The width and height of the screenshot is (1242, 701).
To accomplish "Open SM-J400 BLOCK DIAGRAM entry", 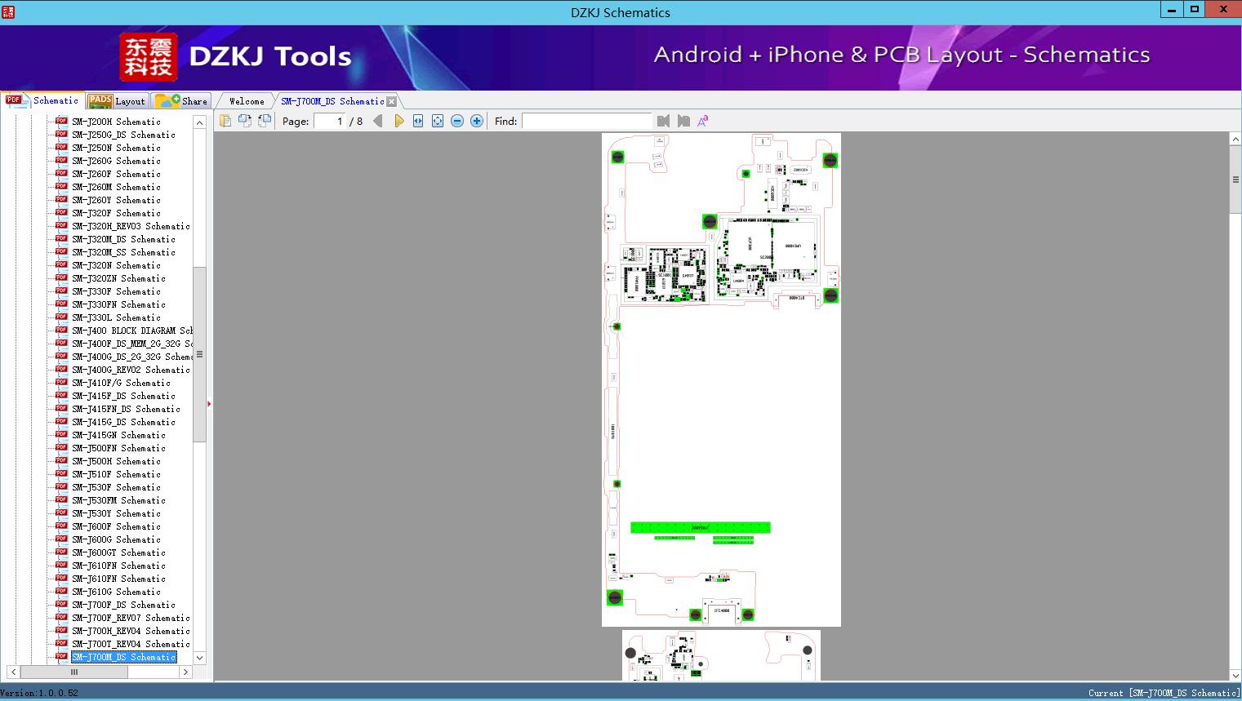I will [132, 331].
